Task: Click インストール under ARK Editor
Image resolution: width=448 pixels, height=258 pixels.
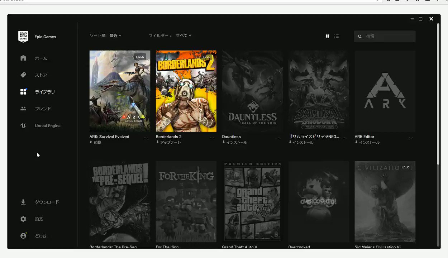Action: pyautogui.click(x=367, y=142)
